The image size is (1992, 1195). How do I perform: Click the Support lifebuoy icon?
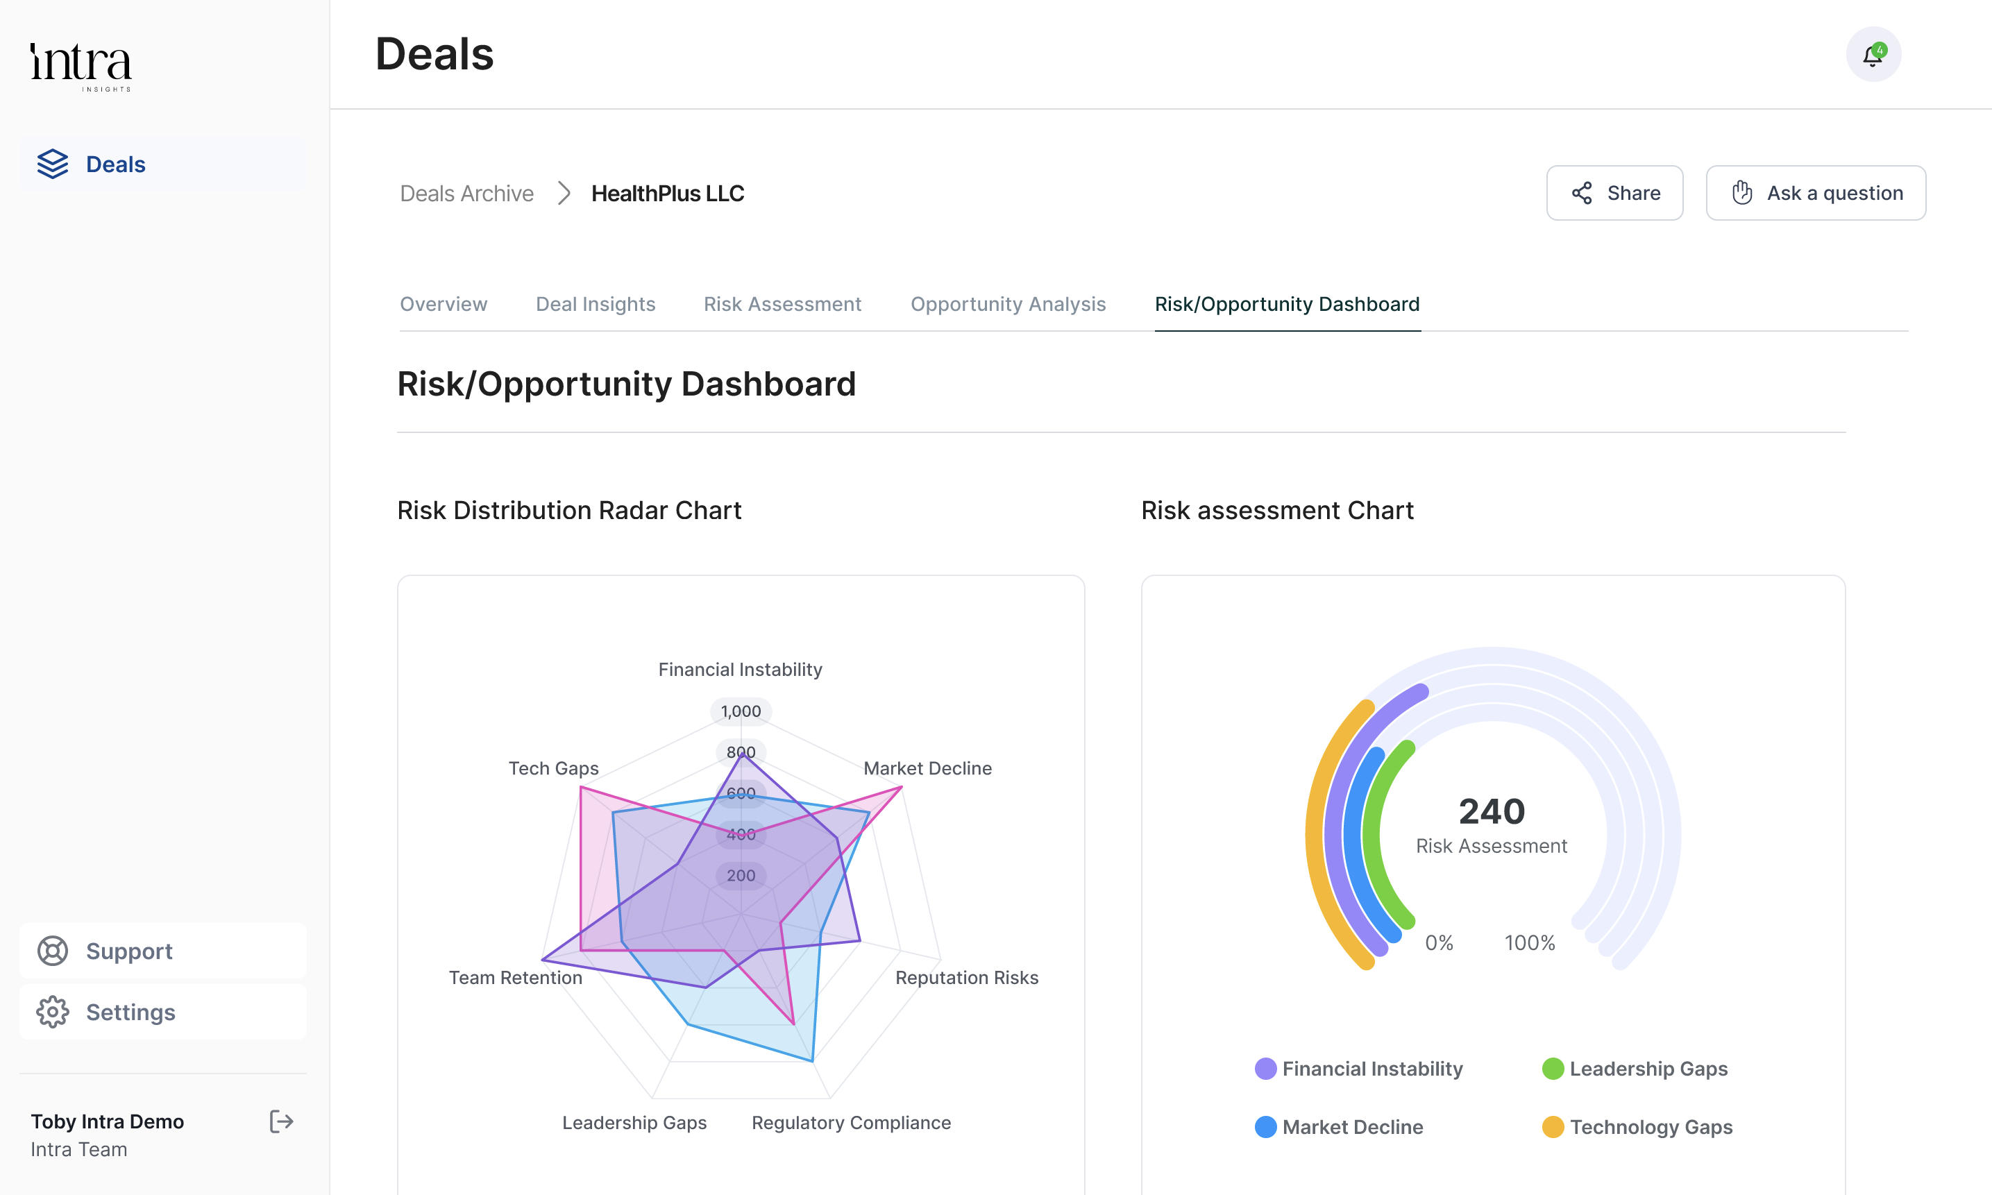tap(53, 951)
